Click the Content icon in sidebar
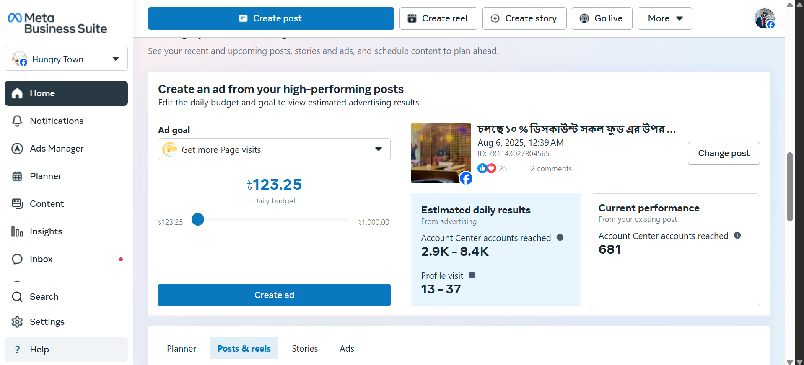The width and height of the screenshot is (804, 365). click(x=17, y=204)
